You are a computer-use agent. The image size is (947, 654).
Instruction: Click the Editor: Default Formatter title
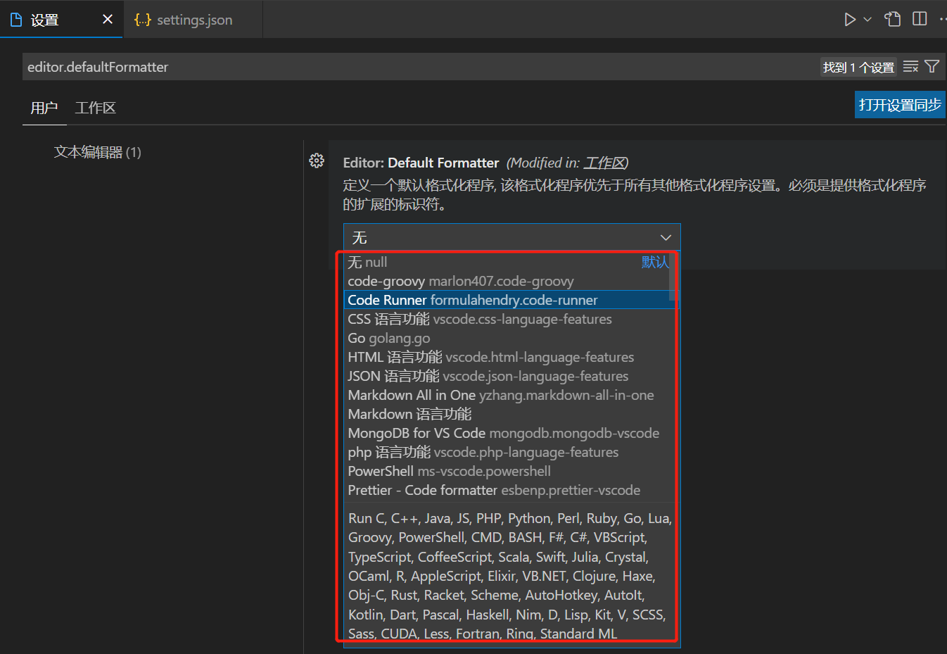coord(421,163)
